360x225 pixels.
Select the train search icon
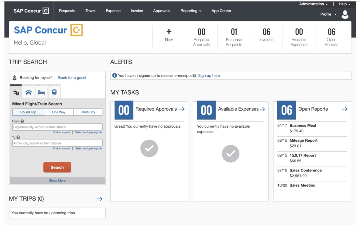[54, 92]
